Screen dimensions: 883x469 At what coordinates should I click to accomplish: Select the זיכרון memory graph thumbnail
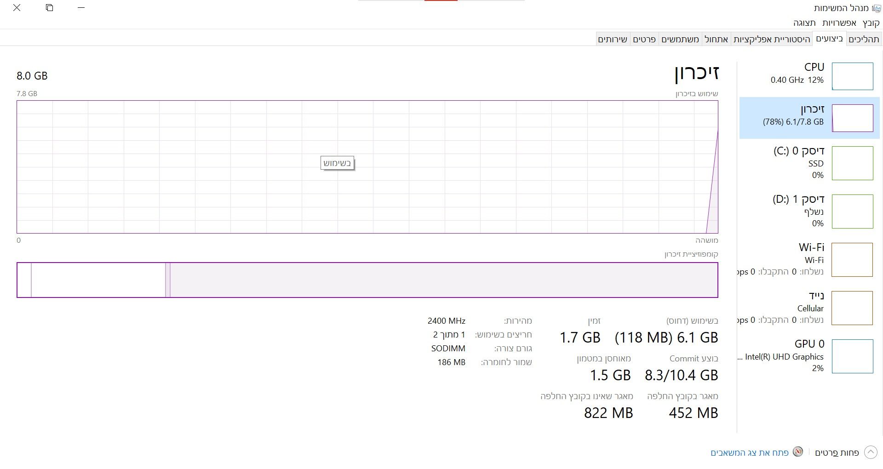point(852,118)
